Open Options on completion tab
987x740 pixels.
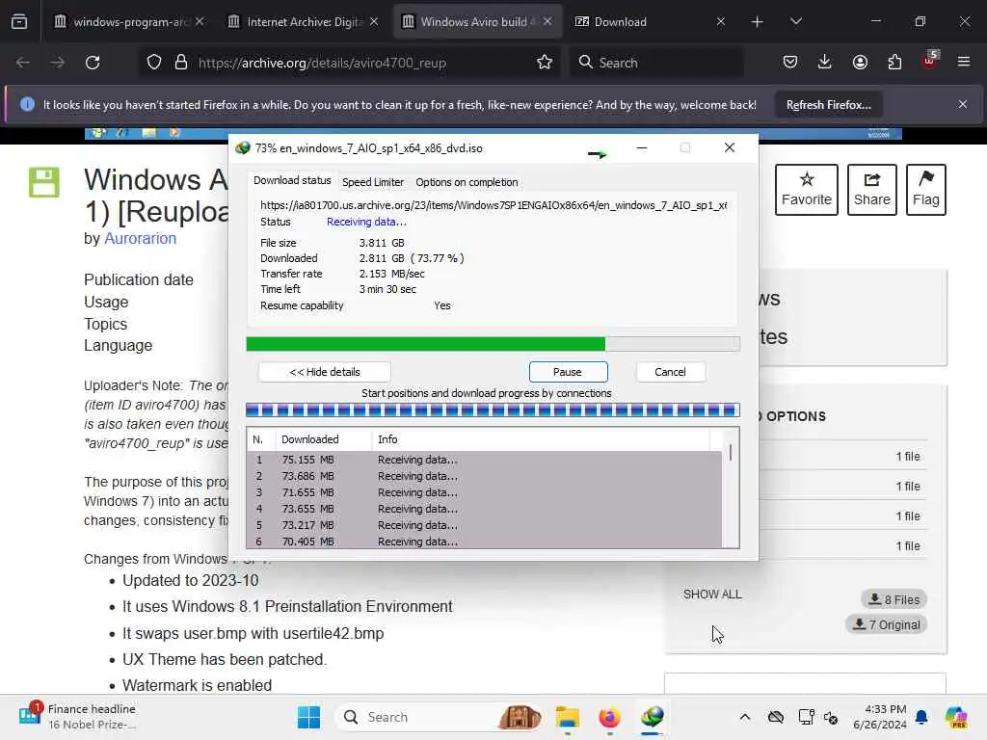coord(467,182)
